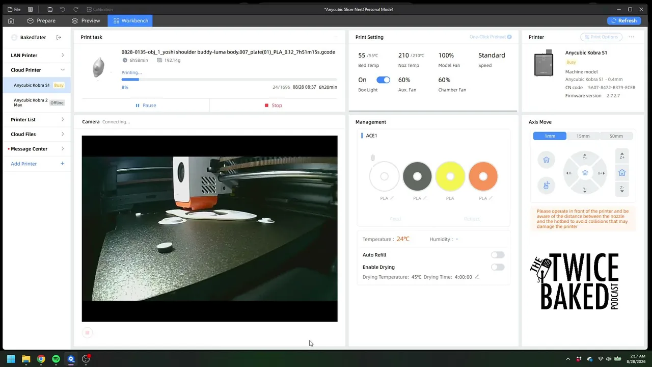Screen dimensions: 652x367
Task: Click the plus icon next to Add Printer
Action: pos(62,164)
